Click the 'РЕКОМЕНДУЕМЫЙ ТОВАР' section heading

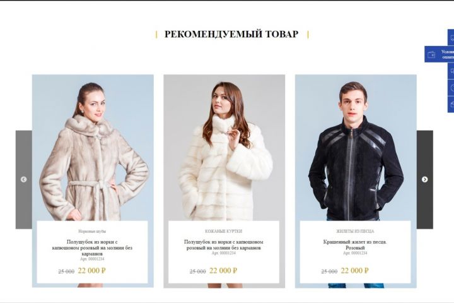pyautogui.click(x=231, y=34)
